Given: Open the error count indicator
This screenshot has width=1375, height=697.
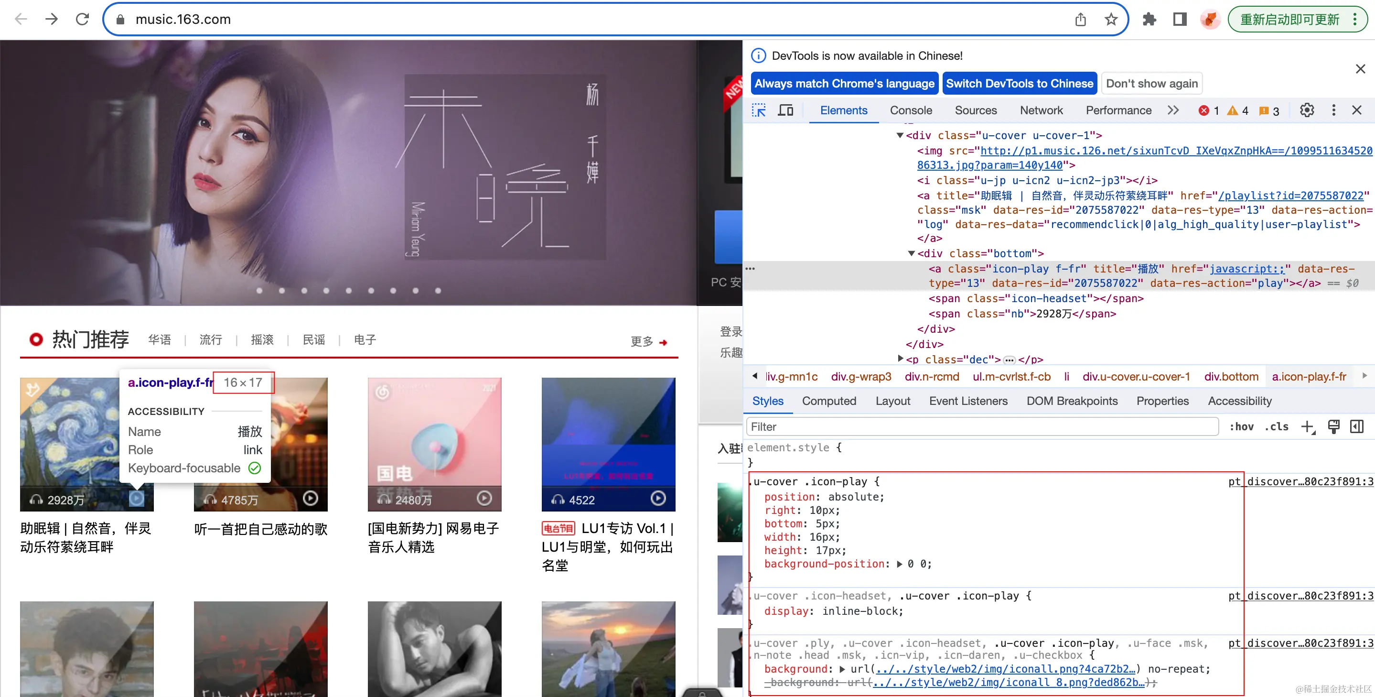Looking at the screenshot, I should pyautogui.click(x=1208, y=110).
